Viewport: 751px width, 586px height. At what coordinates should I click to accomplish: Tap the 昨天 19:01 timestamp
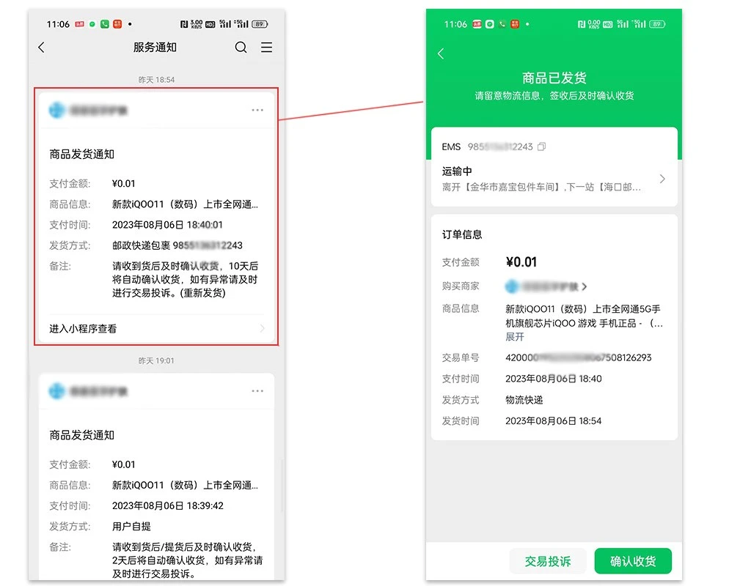157,360
